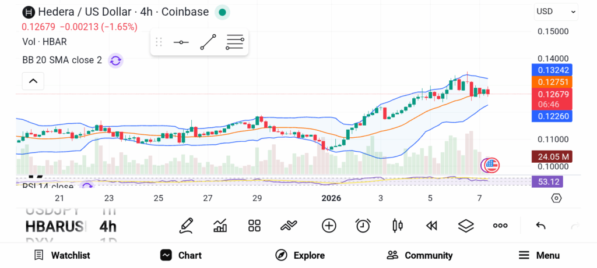Click the green market status indicator

222,12
